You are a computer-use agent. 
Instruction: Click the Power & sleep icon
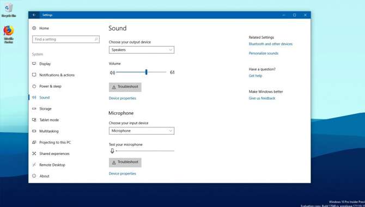[34, 86]
